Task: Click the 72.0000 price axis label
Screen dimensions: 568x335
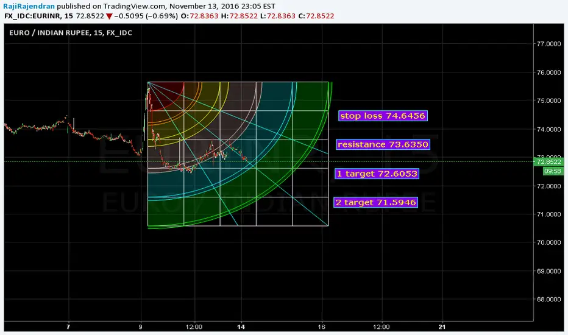Action: click(x=548, y=186)
